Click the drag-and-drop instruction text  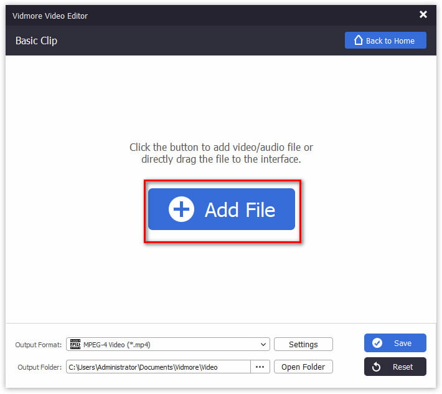(x=221, y=153)
